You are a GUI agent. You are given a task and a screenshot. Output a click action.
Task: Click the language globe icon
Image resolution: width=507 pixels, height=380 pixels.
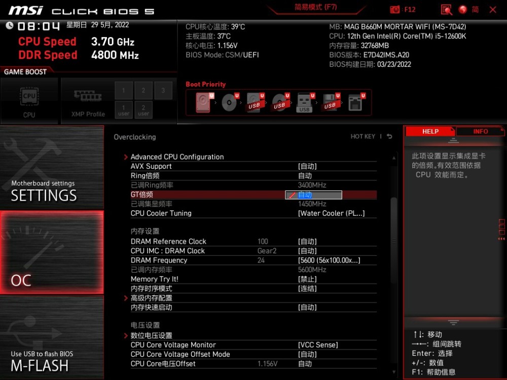(x=462, y=10)
